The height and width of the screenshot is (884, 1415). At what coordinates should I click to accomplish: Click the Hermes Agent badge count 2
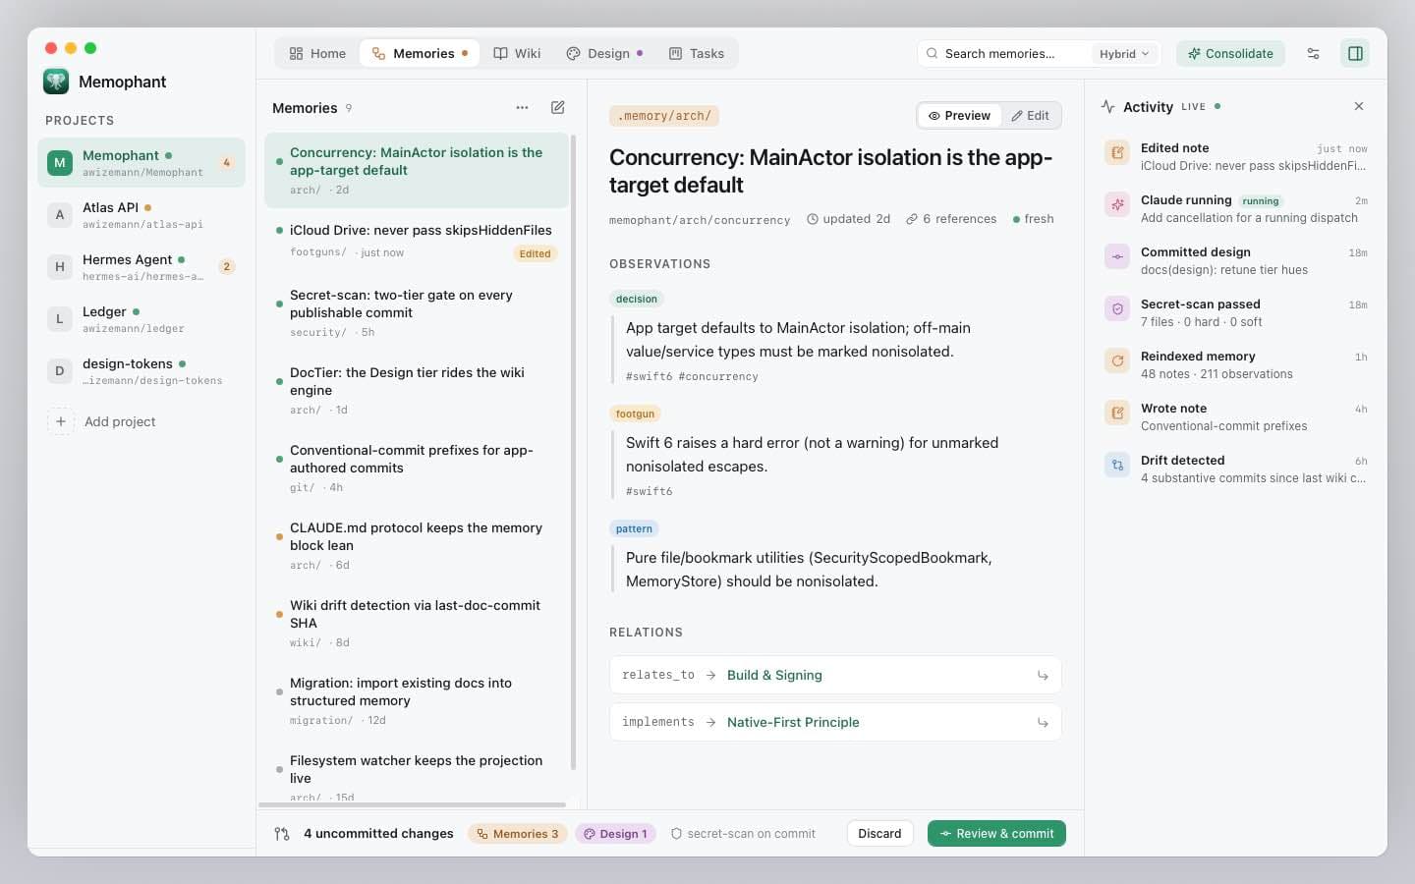click(227, 266)
